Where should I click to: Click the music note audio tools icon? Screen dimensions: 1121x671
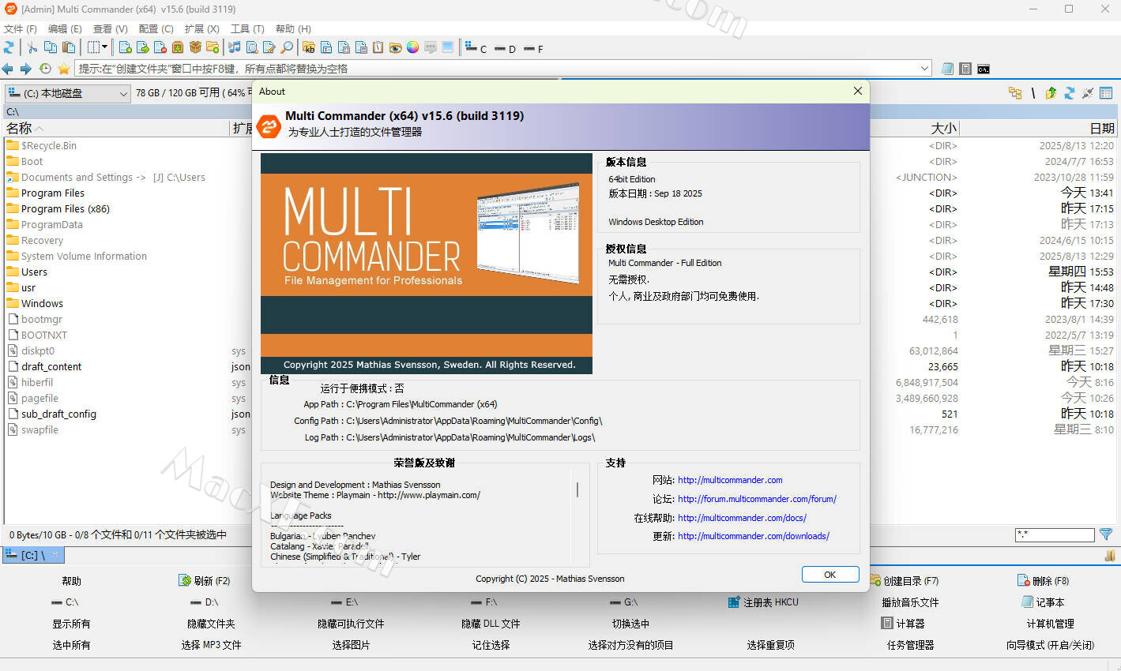[235, 47]
